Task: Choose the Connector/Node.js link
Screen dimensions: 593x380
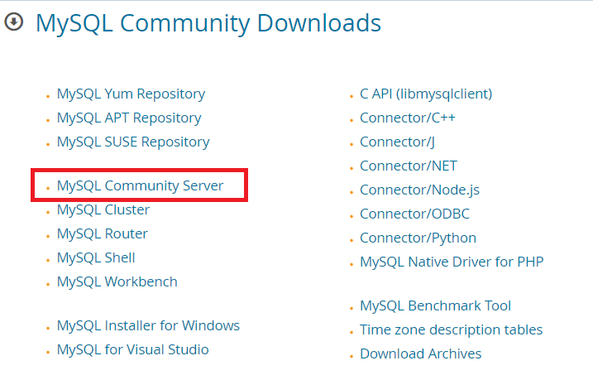Action: (x=419, y=190)
